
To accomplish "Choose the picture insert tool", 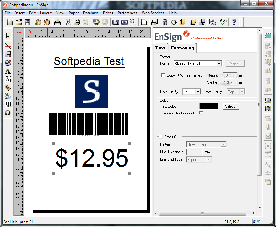I will [7, 96].
